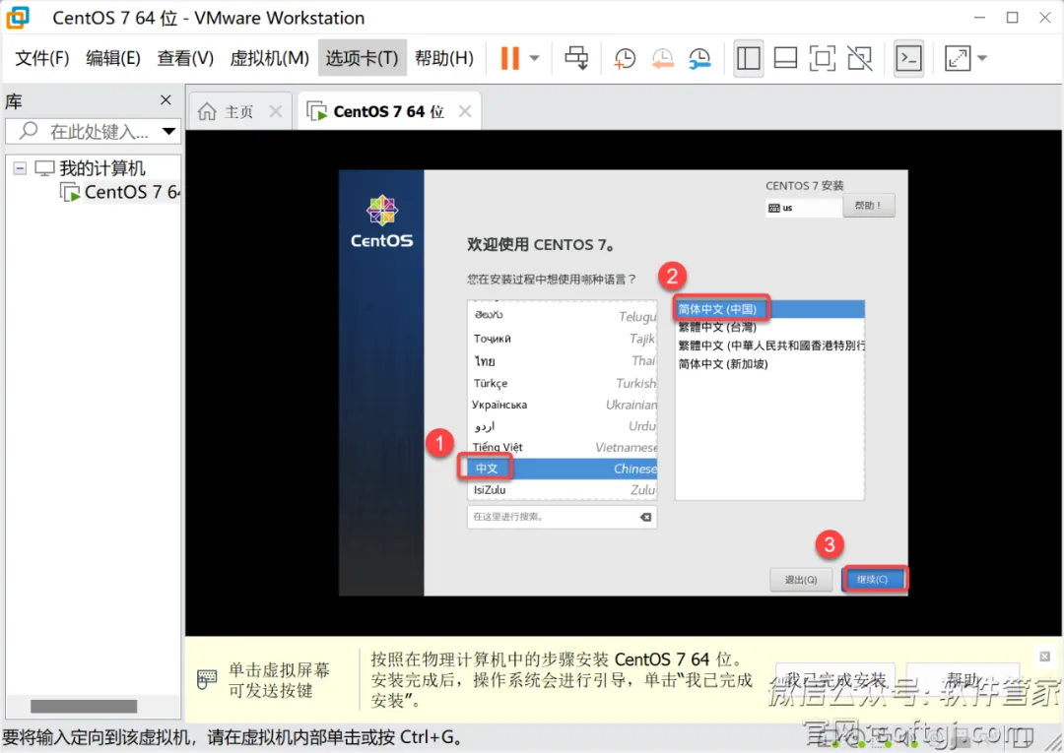Toggle the thumbnail bar view icon
1064x753 pixels.
(785, 58)
